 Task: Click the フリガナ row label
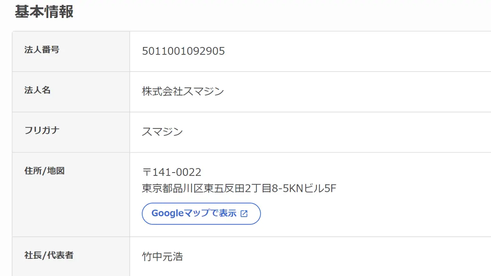(42, 130)
